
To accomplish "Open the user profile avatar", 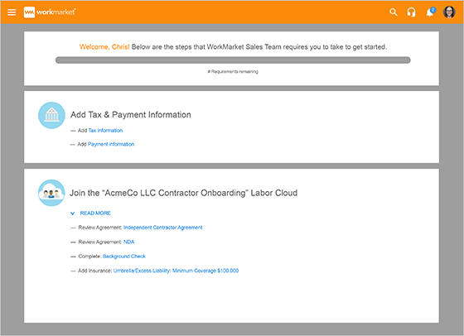I will (449, 12).
